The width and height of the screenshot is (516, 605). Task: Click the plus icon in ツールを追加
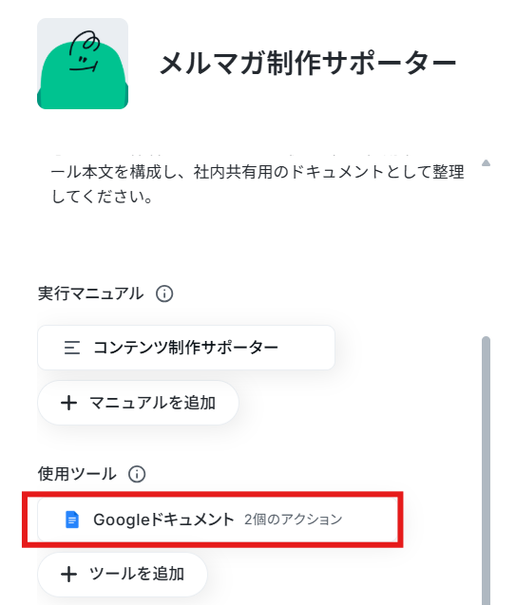[x=69, y=574]
